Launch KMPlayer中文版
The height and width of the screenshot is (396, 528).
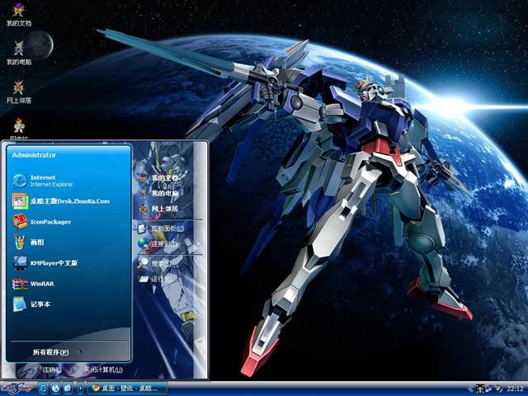[x=45, y=263]
